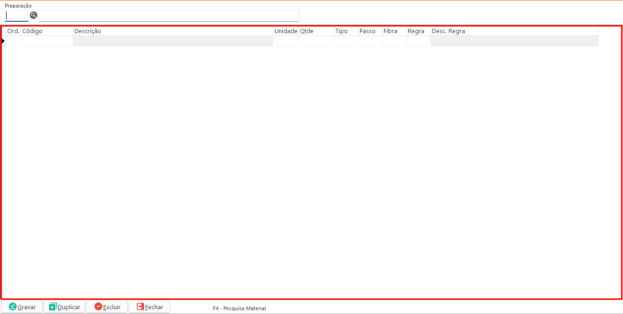The image size is (623, 314).
Task: Select the row indicator arrow in grid
Action: click(3, 41)
